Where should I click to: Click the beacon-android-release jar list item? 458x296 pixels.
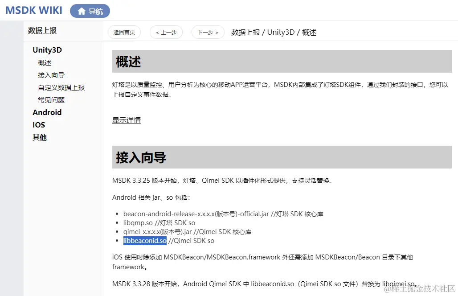223,214
